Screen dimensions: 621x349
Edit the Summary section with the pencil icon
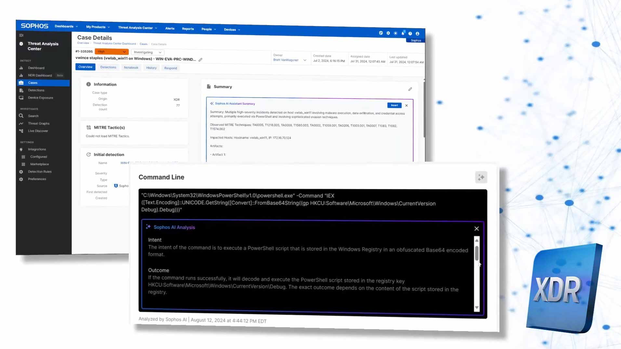click(410, 89)
